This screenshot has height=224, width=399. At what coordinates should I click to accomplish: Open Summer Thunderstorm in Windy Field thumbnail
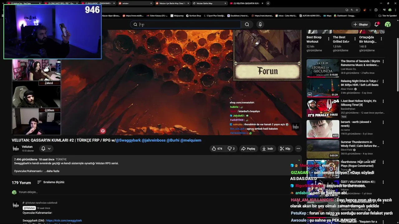[323, 149]
